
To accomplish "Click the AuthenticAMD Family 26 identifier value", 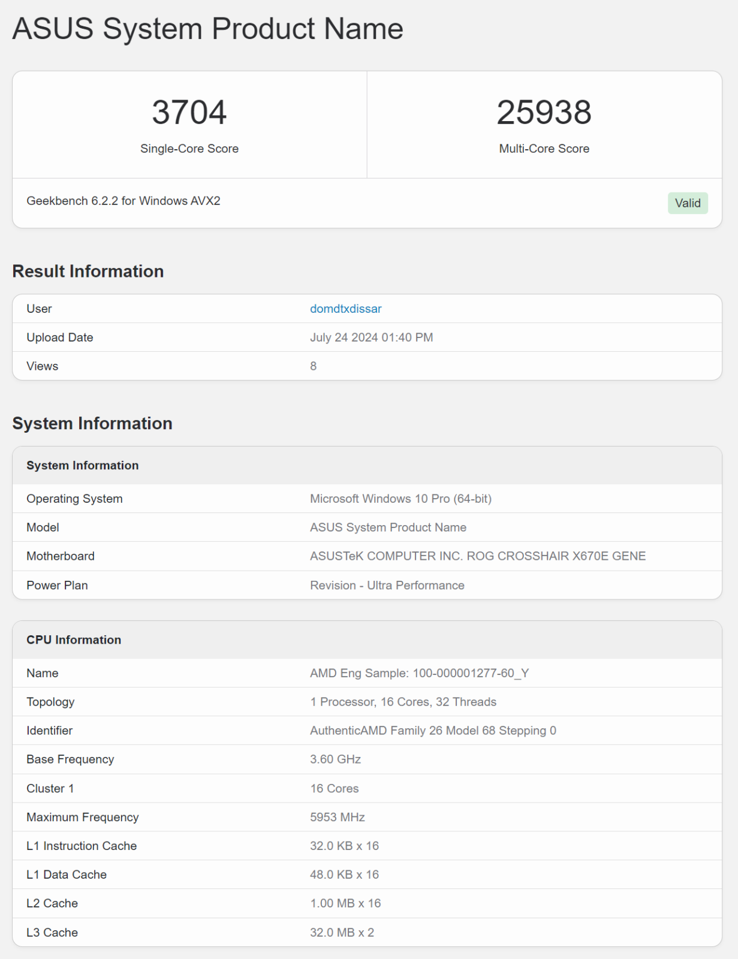I will (x=433, y=731).
